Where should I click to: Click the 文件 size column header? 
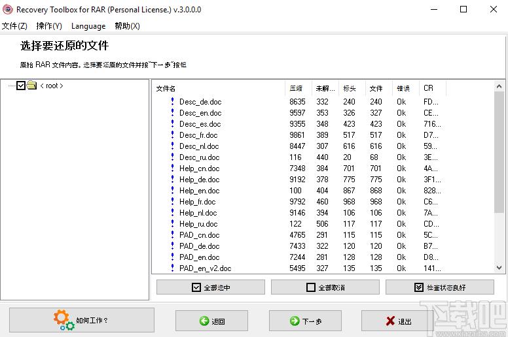click(x=379, y=88)
